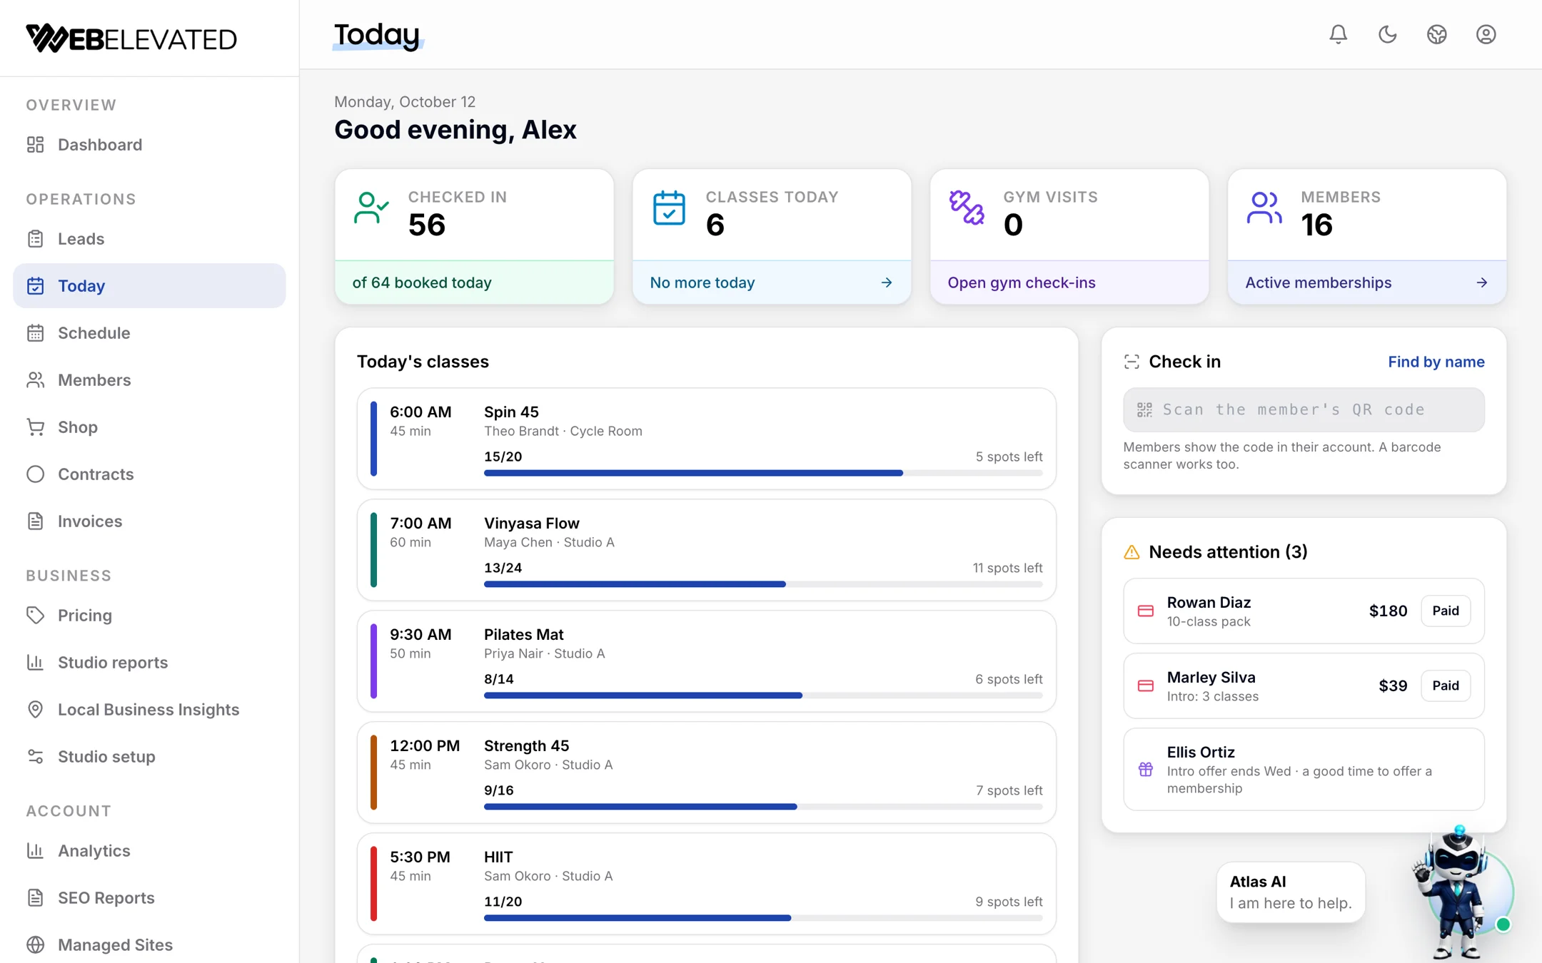Open Active memberships link

(1366, 282)
